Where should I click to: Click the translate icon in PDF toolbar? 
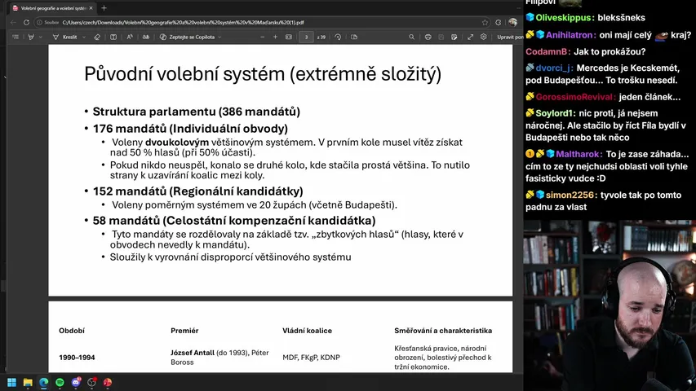[145, 37]
